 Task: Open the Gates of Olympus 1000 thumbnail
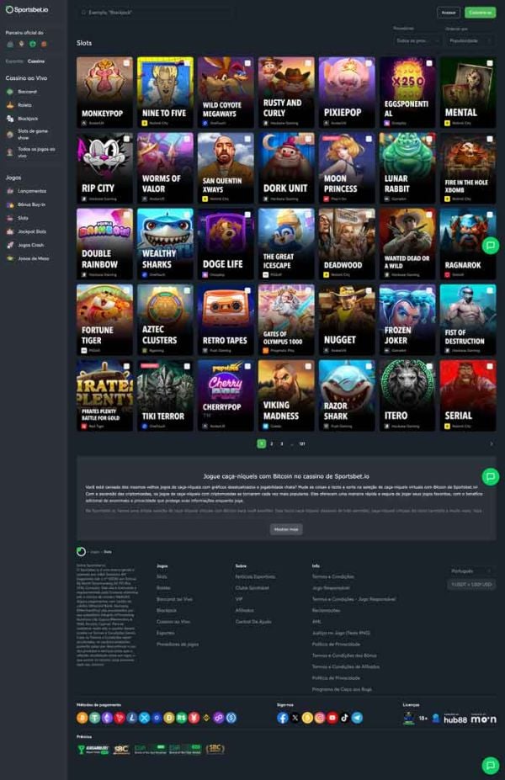click(x=286, y=320)
